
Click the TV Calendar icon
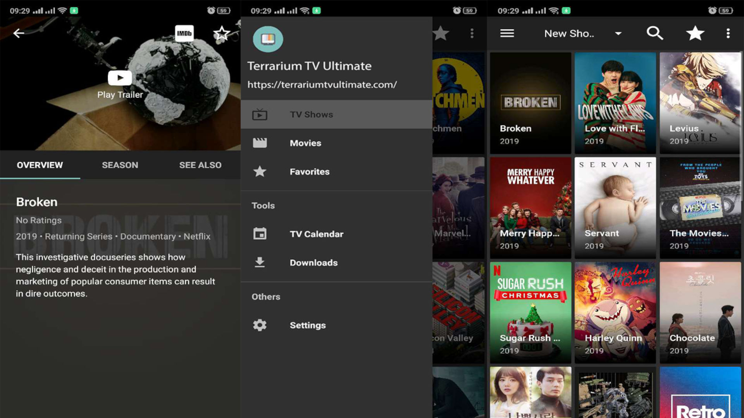pos(260,234)
